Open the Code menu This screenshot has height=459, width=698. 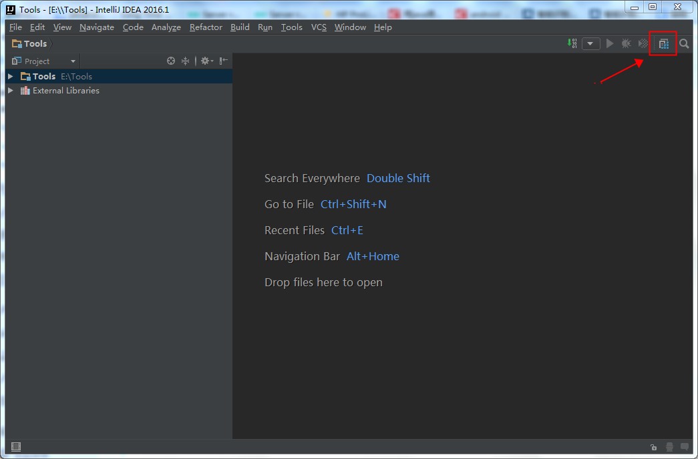[133, 27]
